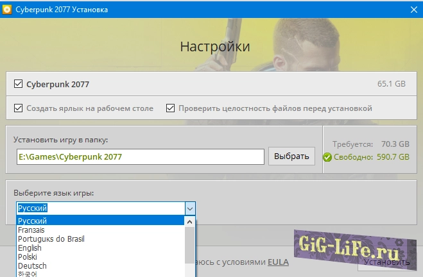This screenshot has width=423, height=277.
Task: Disable Проверить целостность файлов перед установкой
Action: coord(170,108)
